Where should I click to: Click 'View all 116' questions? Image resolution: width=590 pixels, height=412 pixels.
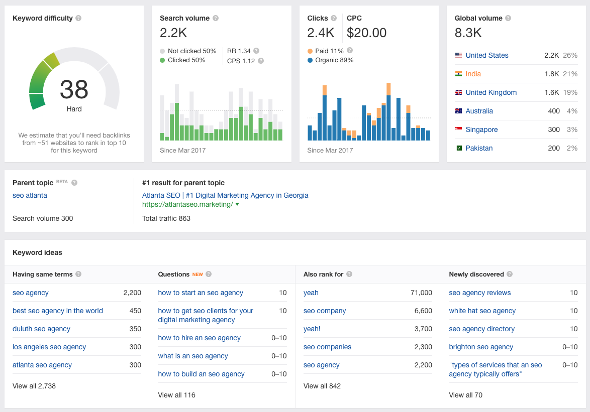(176, 395)
